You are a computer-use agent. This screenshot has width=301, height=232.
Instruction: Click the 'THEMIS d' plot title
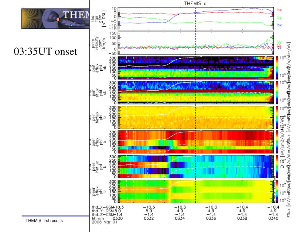point(195,4)
